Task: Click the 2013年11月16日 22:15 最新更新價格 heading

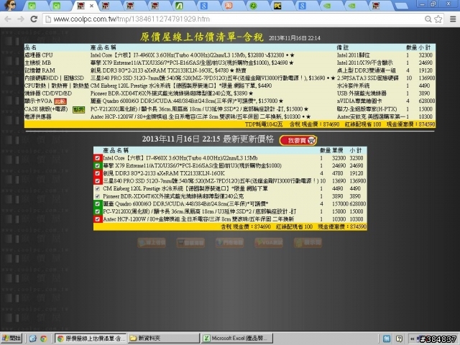Action: coord(208,139)
